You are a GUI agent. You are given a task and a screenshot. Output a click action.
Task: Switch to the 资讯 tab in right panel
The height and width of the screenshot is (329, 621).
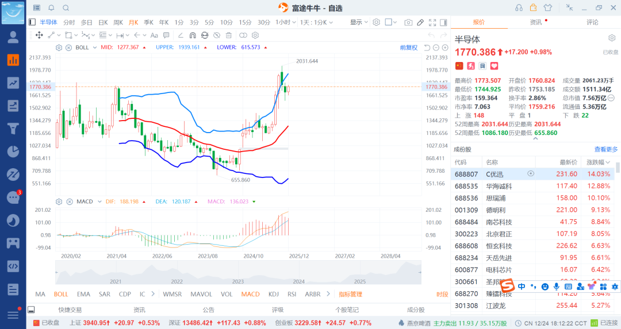pyautogui.click(x=535, y=22)
